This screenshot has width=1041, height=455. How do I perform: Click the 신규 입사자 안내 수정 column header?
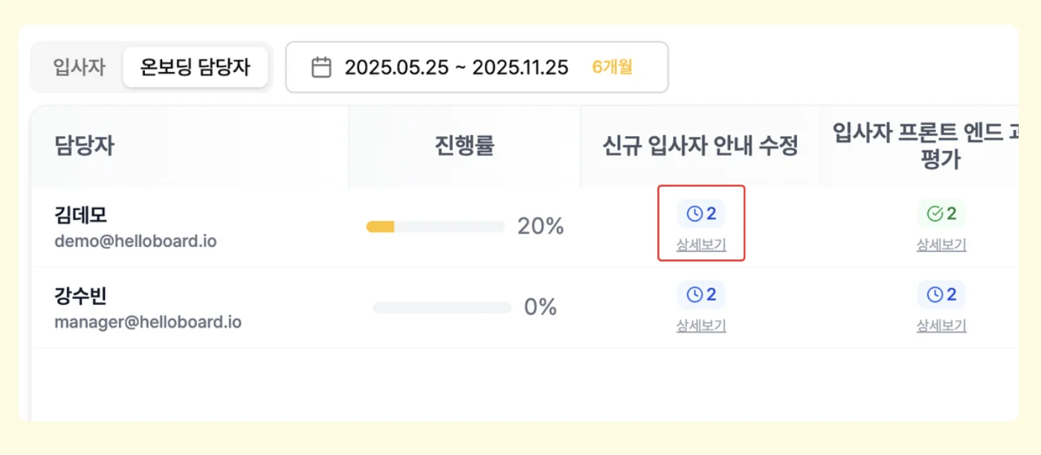pyautogui.click(x=700, y=146)
